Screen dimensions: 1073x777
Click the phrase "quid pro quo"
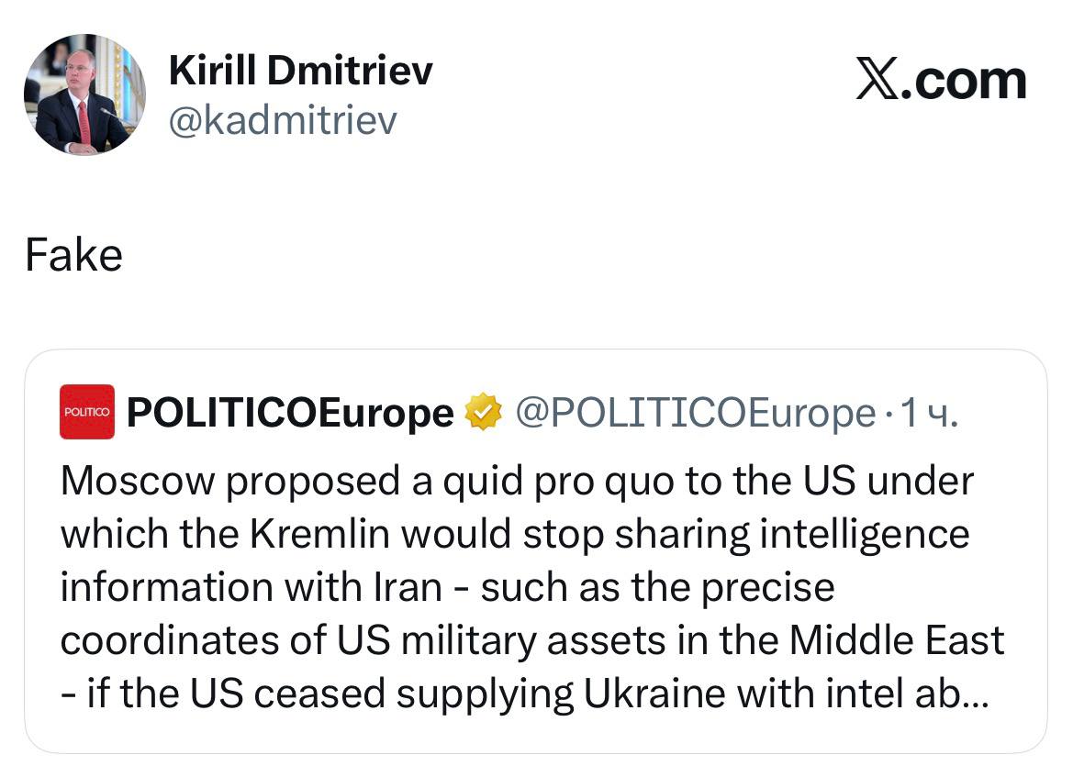pyautogui.click(x=516, y=481)
